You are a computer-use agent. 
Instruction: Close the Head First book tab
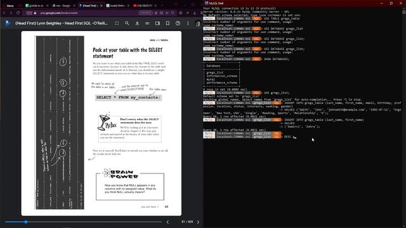[x=101, y=6]
